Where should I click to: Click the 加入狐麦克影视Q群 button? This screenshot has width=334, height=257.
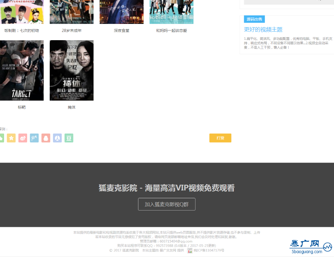167,204
